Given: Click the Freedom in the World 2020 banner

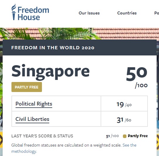Looking at the screenshot, I should tap(79, 47).
